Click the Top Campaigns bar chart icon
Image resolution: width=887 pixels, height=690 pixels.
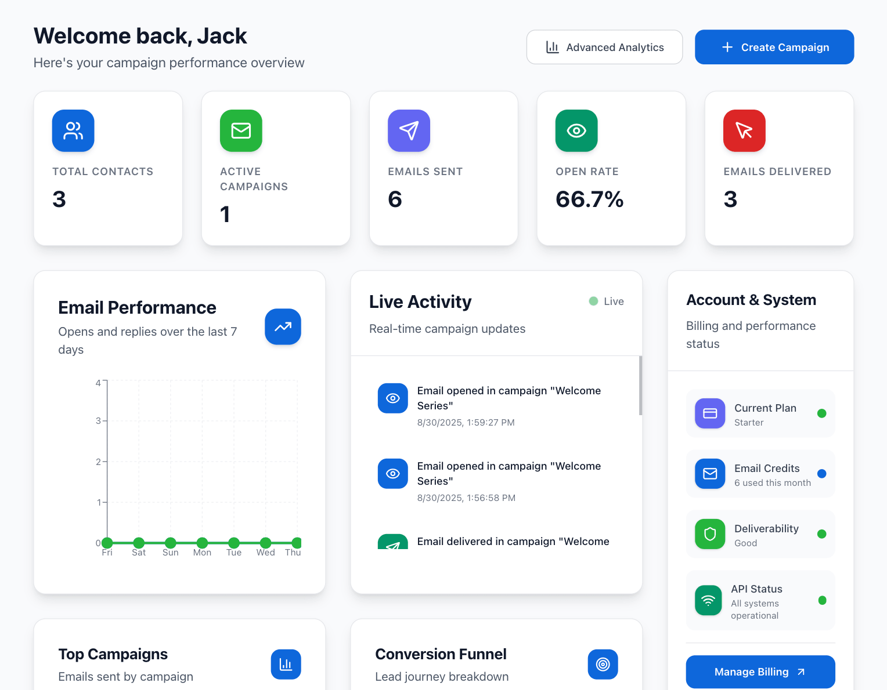tap(286, 664)
